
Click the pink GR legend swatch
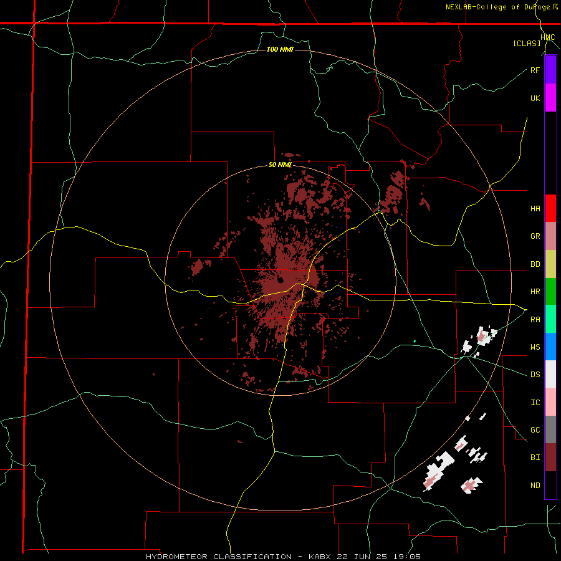(x=550, y=236)
